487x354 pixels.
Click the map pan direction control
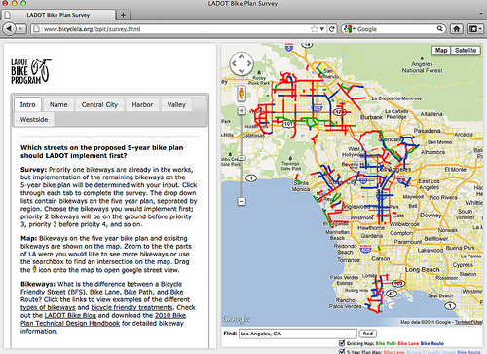point(242,63)
